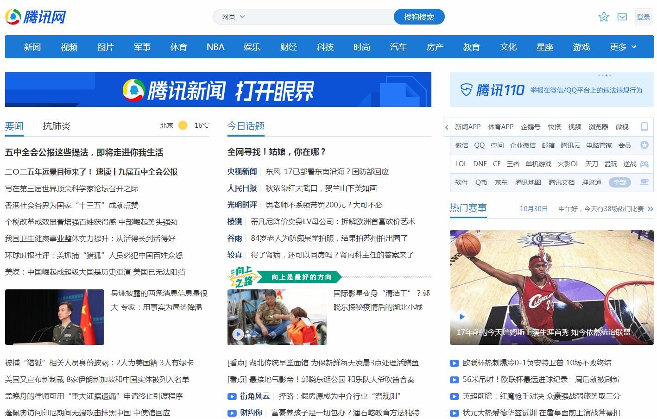
Task: Click the 王者 game link
Action: tap(513, 164)
